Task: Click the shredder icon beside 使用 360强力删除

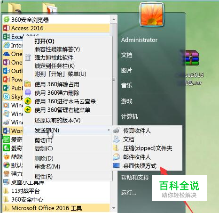Action: pyautogui.click(x=28, y=92)
